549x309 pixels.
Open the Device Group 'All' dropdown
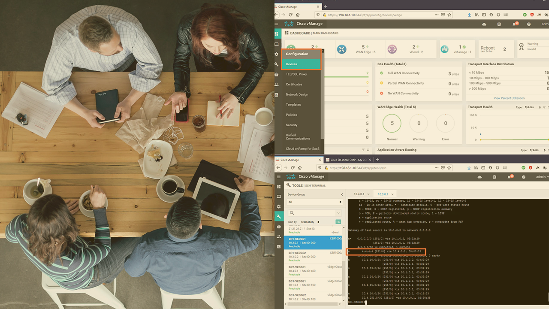314,202
